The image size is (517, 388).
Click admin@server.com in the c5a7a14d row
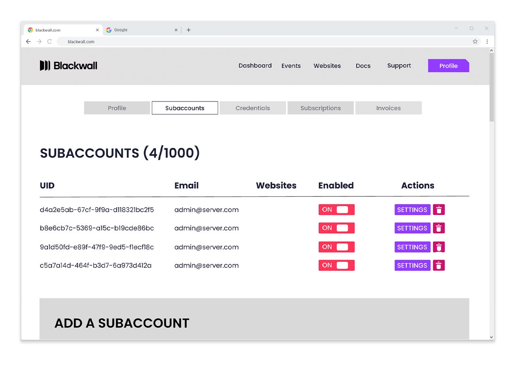206,266
